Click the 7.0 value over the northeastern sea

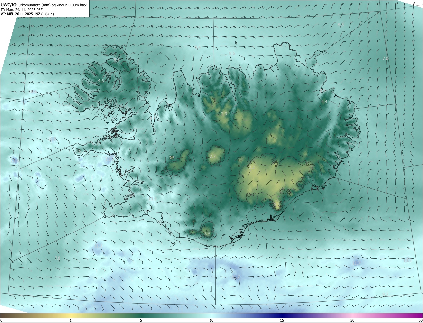pyautogui.click(x=385, y=58)
